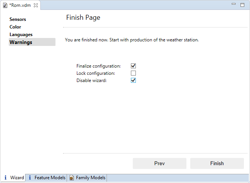Maximize the editor panel
The image size is (250, 183).
click(242, 5)
